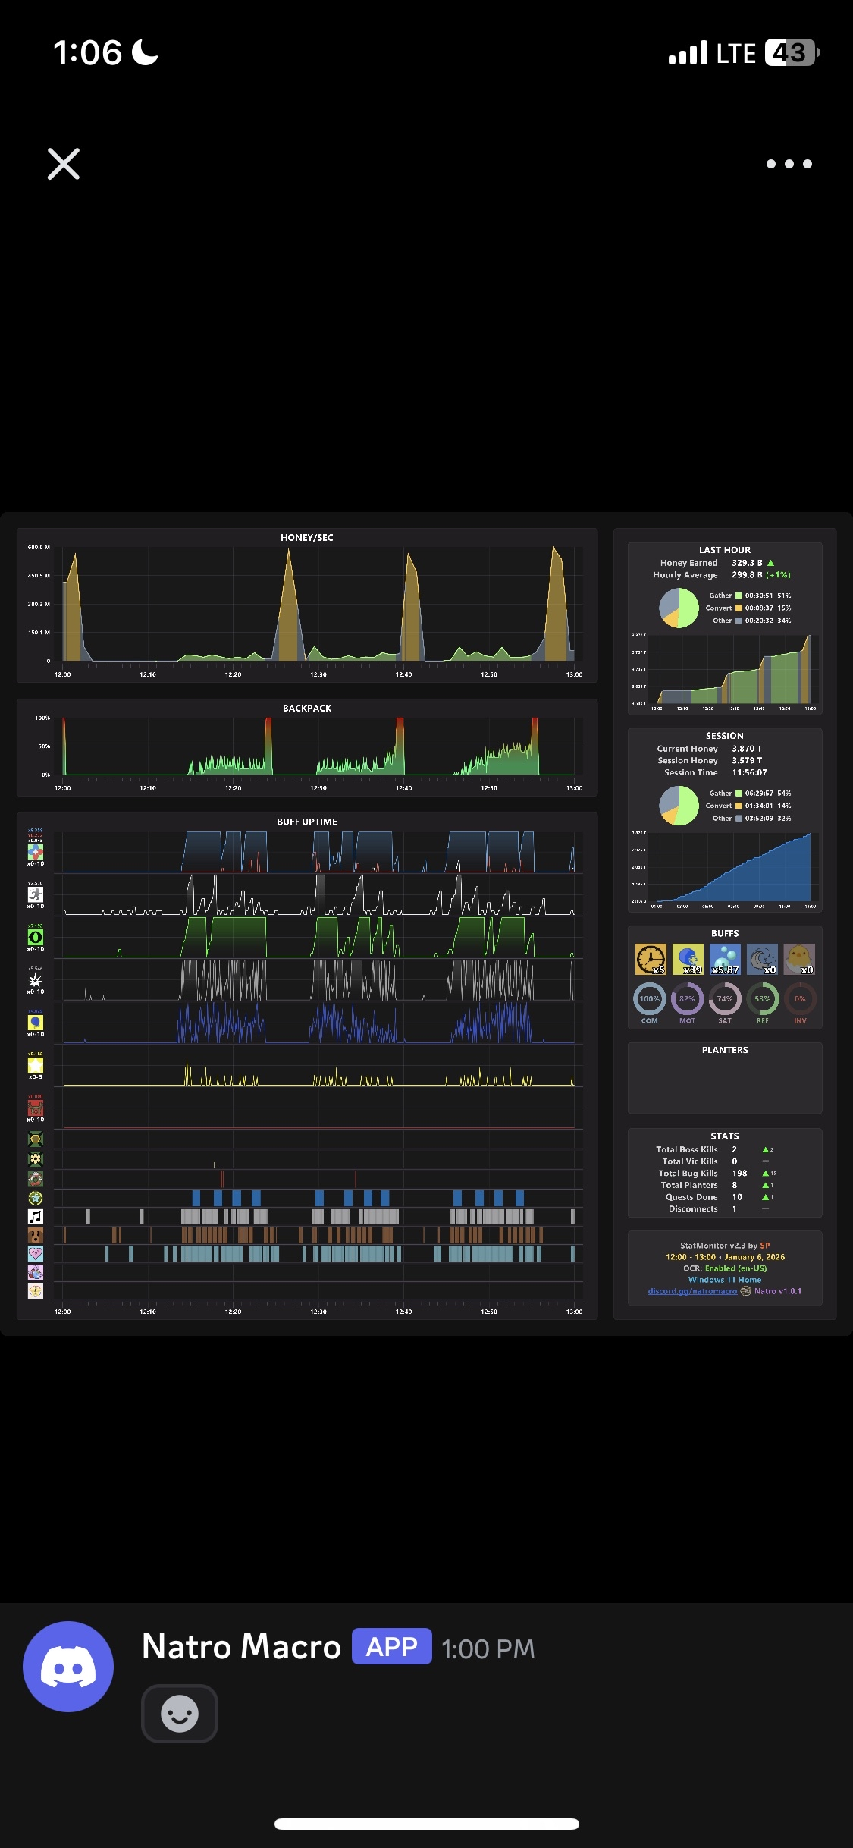Click the bubble buff icon showing x5.87

[x=725, y=959]
